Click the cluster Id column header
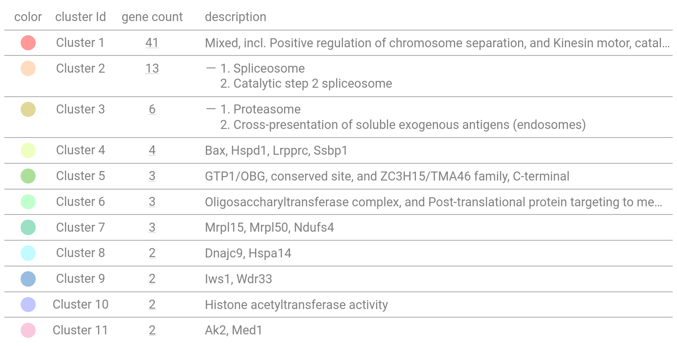The image size is (677, 346). [80, 17]
